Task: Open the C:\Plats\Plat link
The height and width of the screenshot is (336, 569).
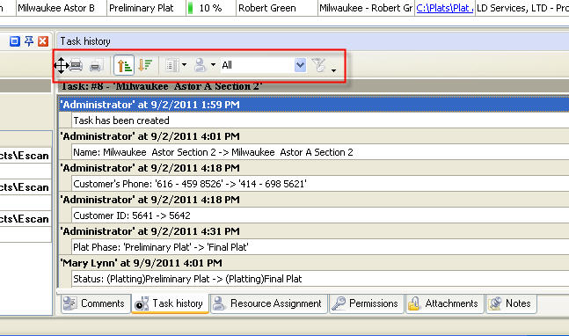Action: 444,8
